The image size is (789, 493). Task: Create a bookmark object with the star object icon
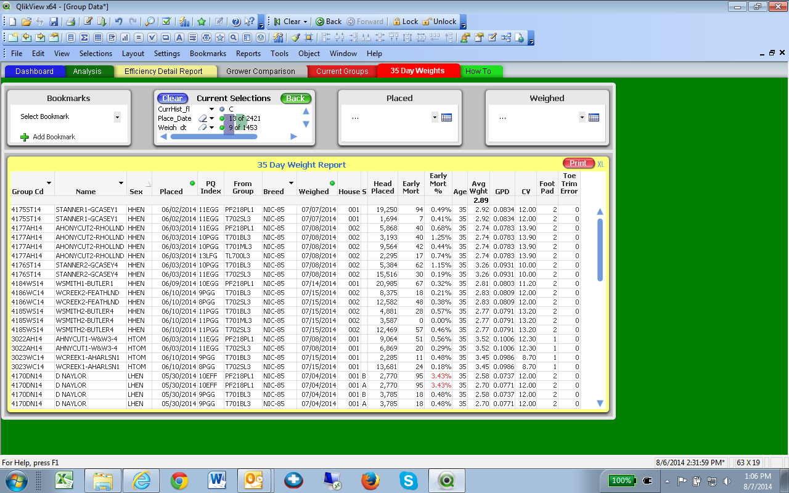click(220, 38)
